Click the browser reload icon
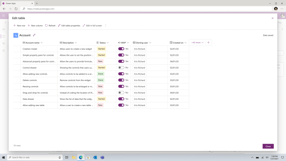Viewport: 286px width, 161px height. click(x=16, y=9)
